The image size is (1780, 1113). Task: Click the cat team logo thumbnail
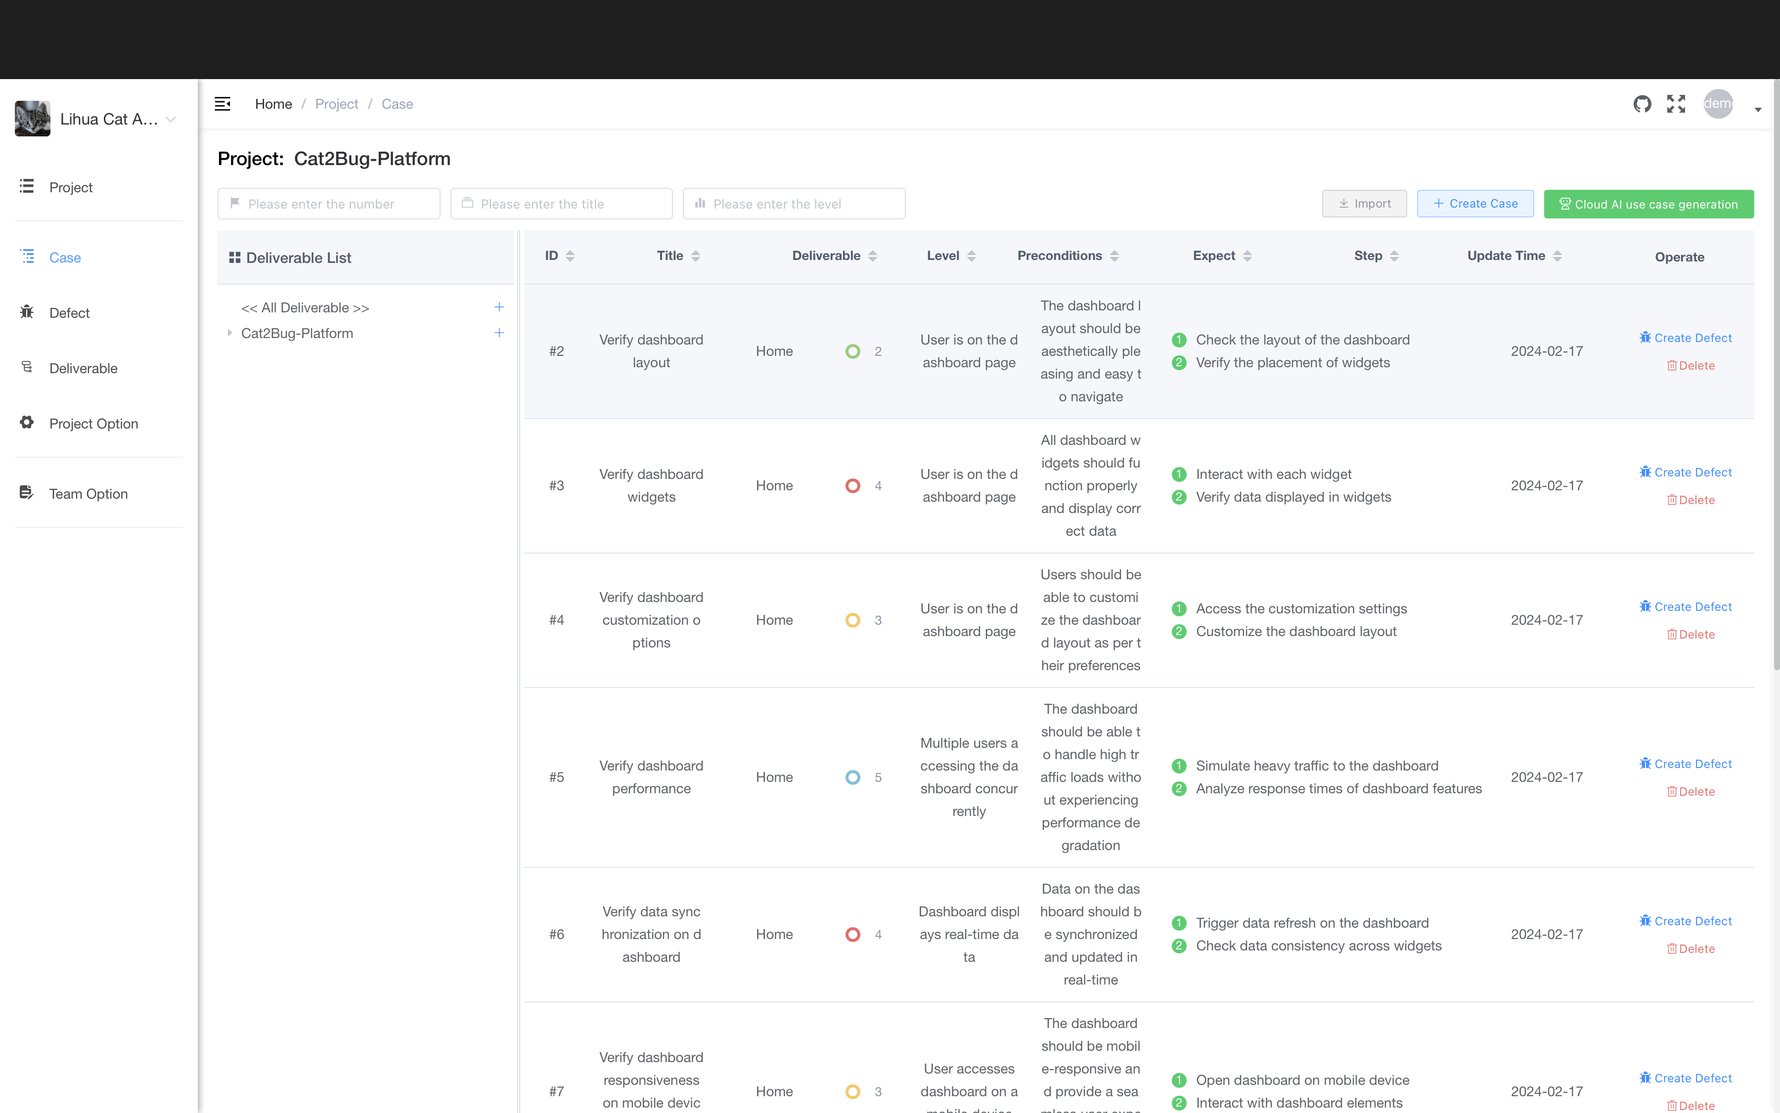(x=33, y=119)
